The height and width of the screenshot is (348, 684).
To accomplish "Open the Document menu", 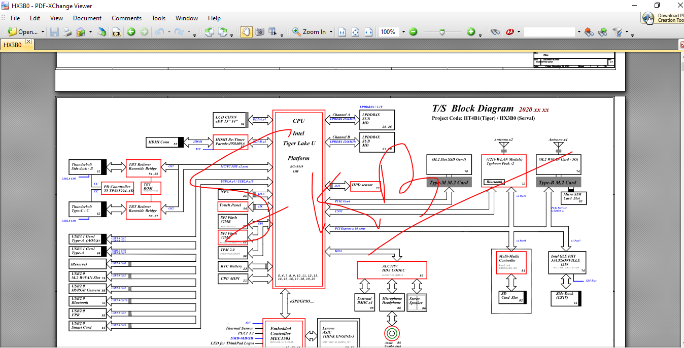I will pos(87,18).
